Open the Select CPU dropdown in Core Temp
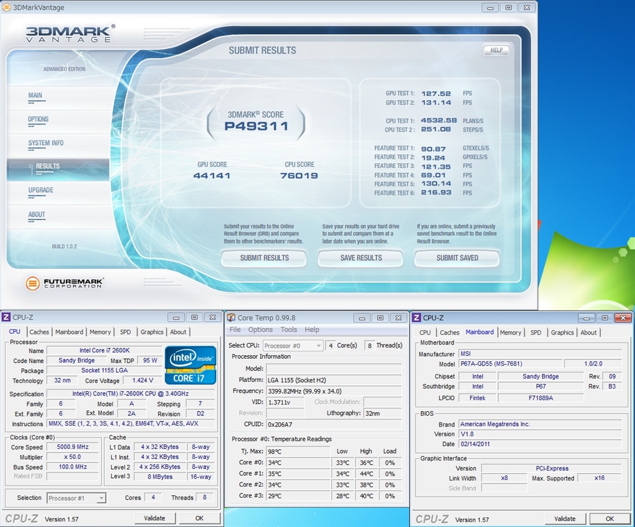Screen dimensions: 635x527 293,346
